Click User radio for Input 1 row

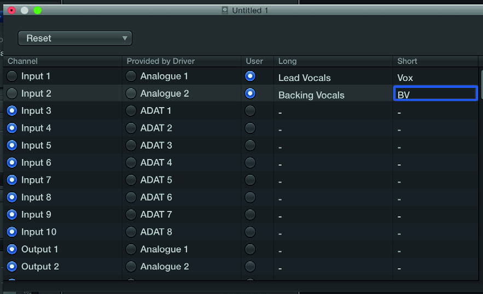[x=250, y=76]
